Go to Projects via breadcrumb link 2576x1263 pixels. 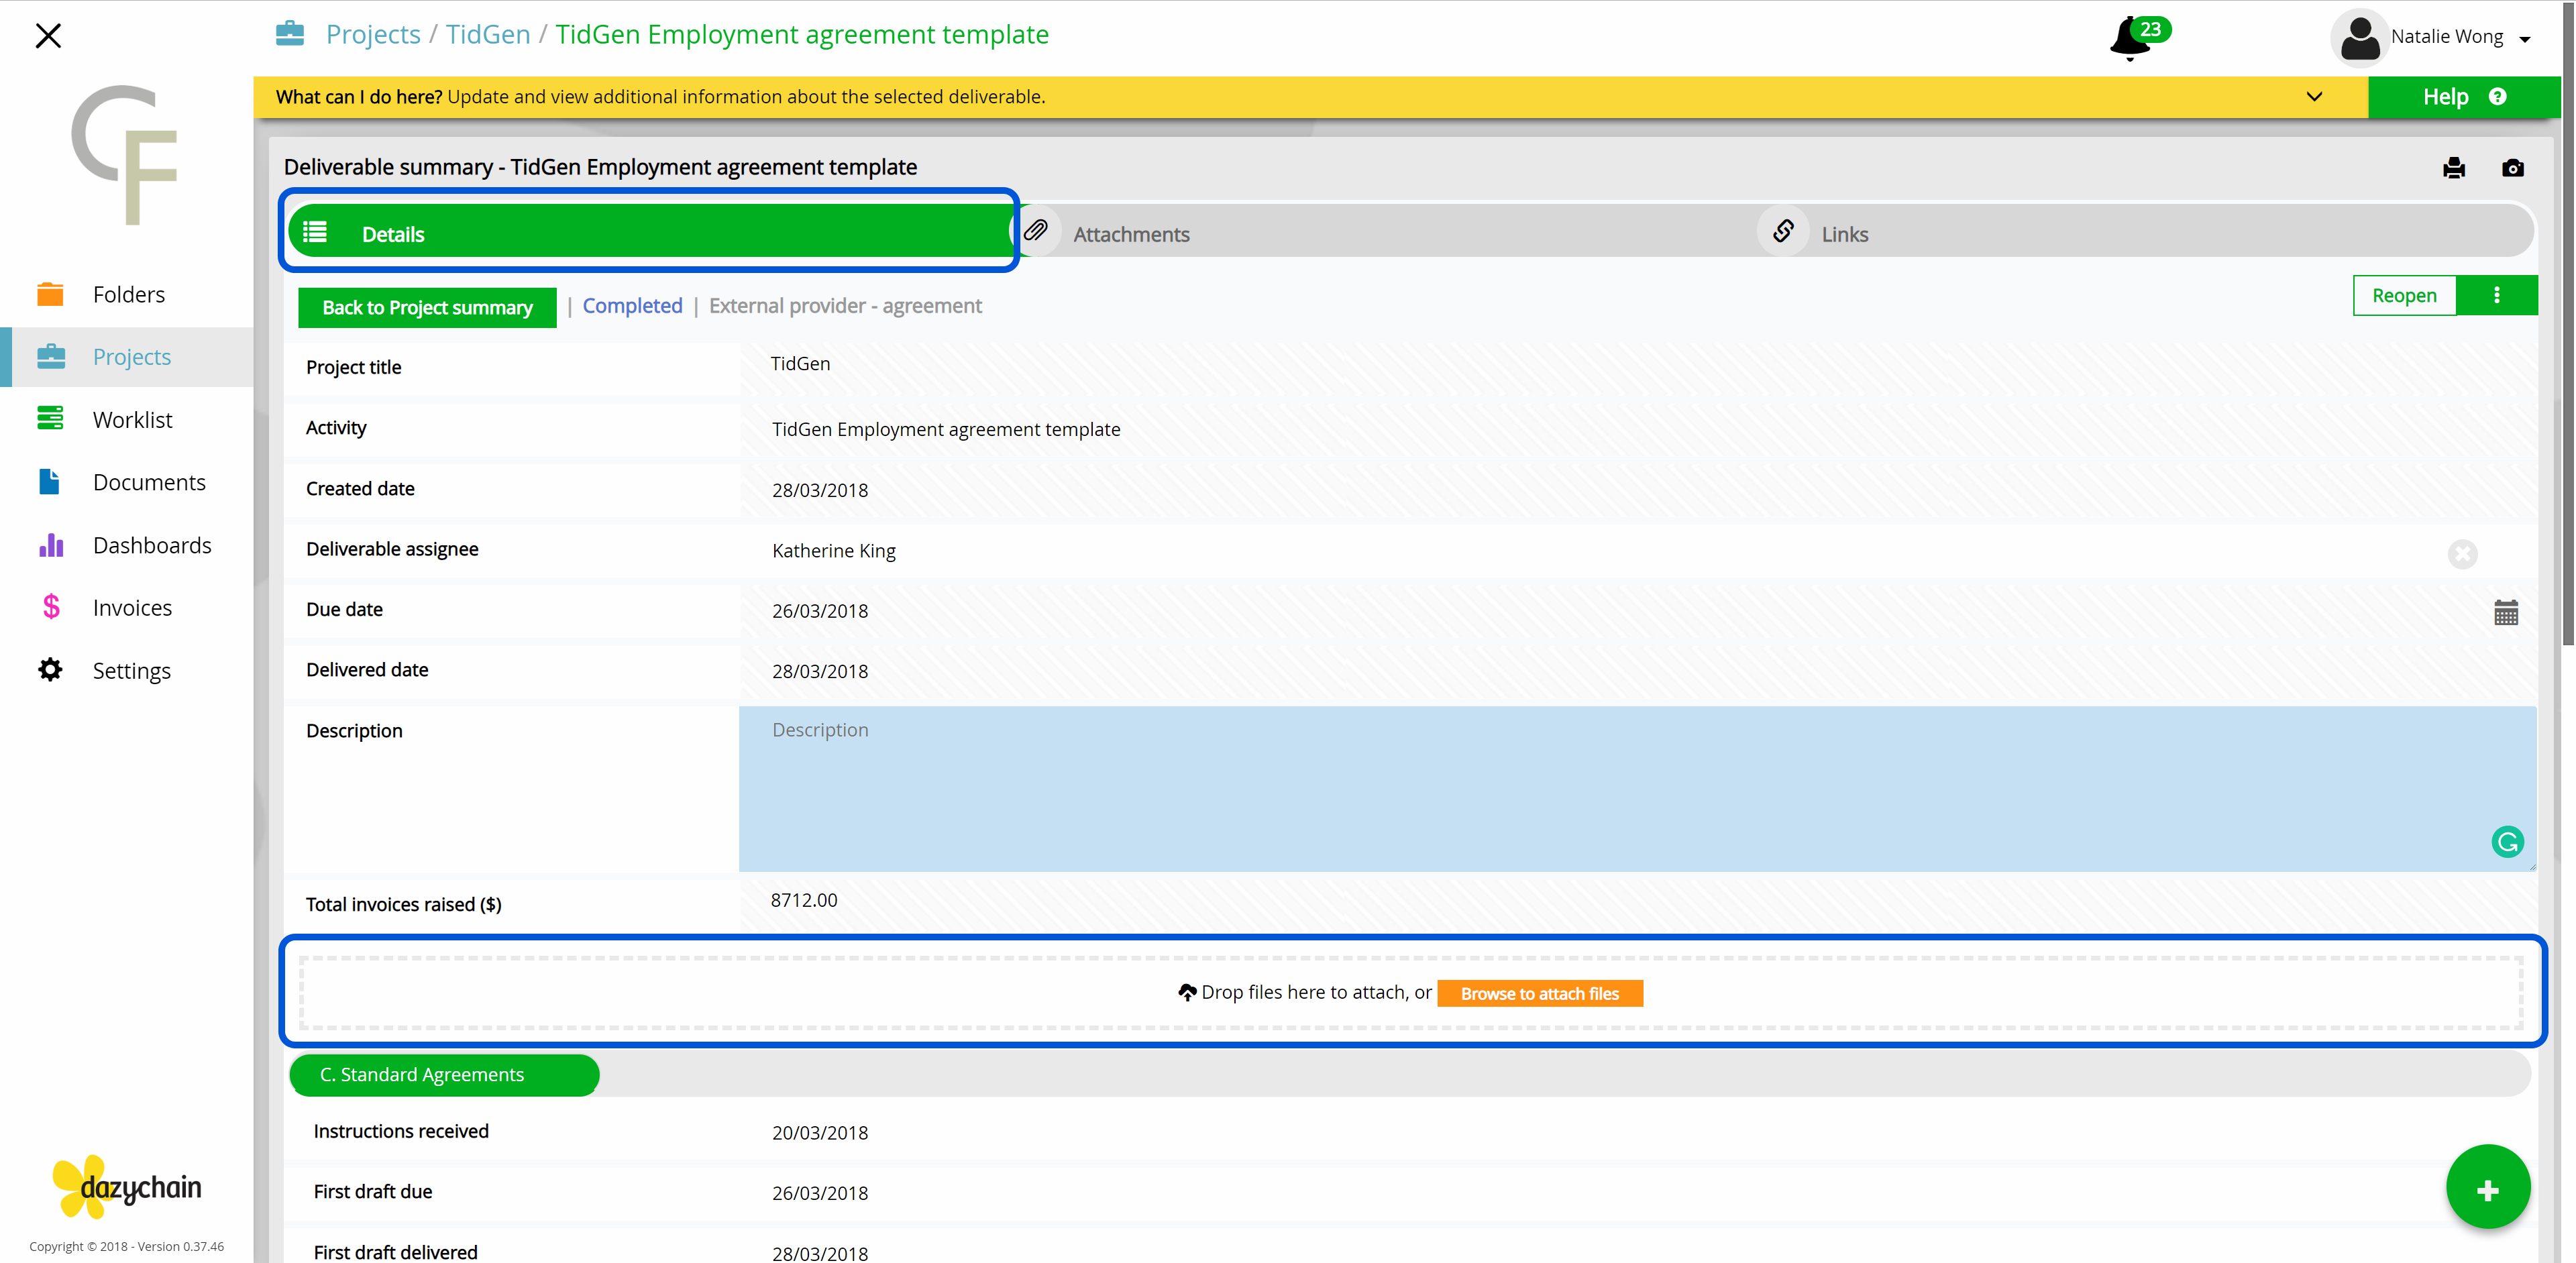(x=373, y=34)
